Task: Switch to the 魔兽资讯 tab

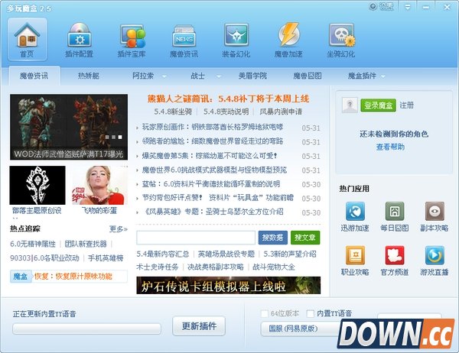Action: [34, 76]
